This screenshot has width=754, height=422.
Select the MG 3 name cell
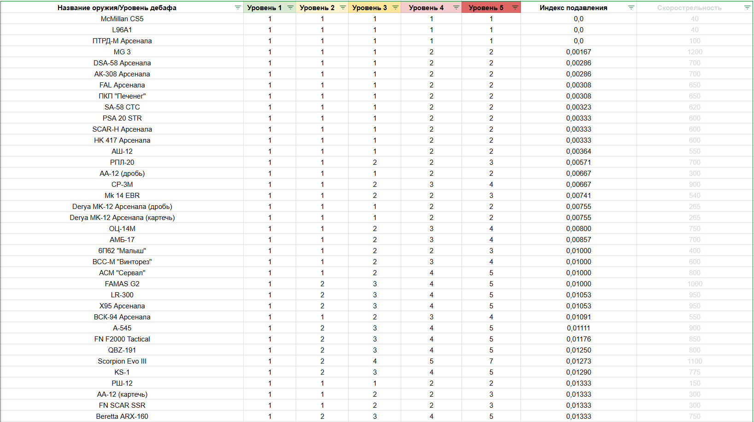[122, 52]
